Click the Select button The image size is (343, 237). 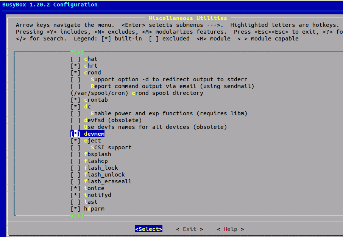(149, 229)
